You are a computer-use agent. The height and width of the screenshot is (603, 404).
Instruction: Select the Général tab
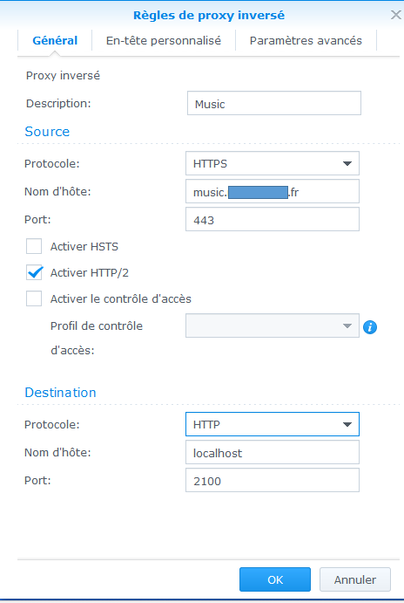point(55,40)
